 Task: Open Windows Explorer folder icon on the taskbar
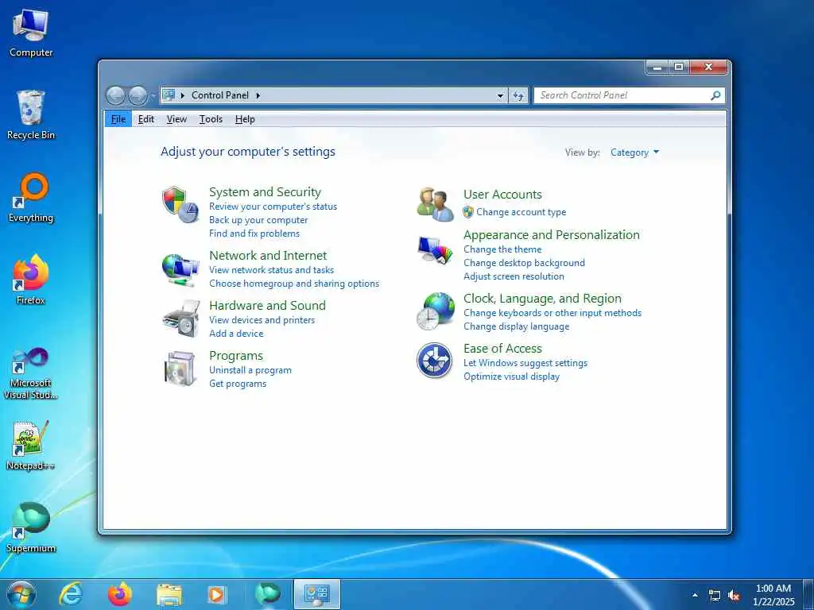click(169, 595)
